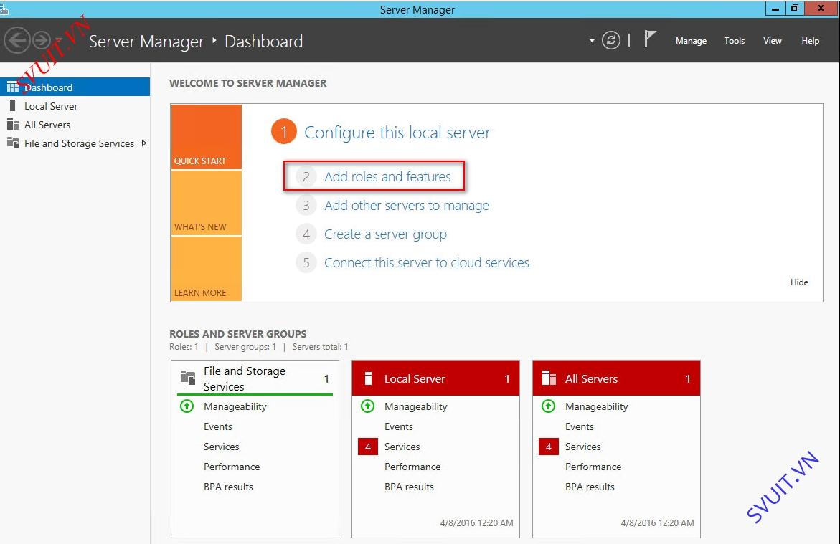
Task: Open File and Storage Services tile header
Action: click(x=255, y=378)
